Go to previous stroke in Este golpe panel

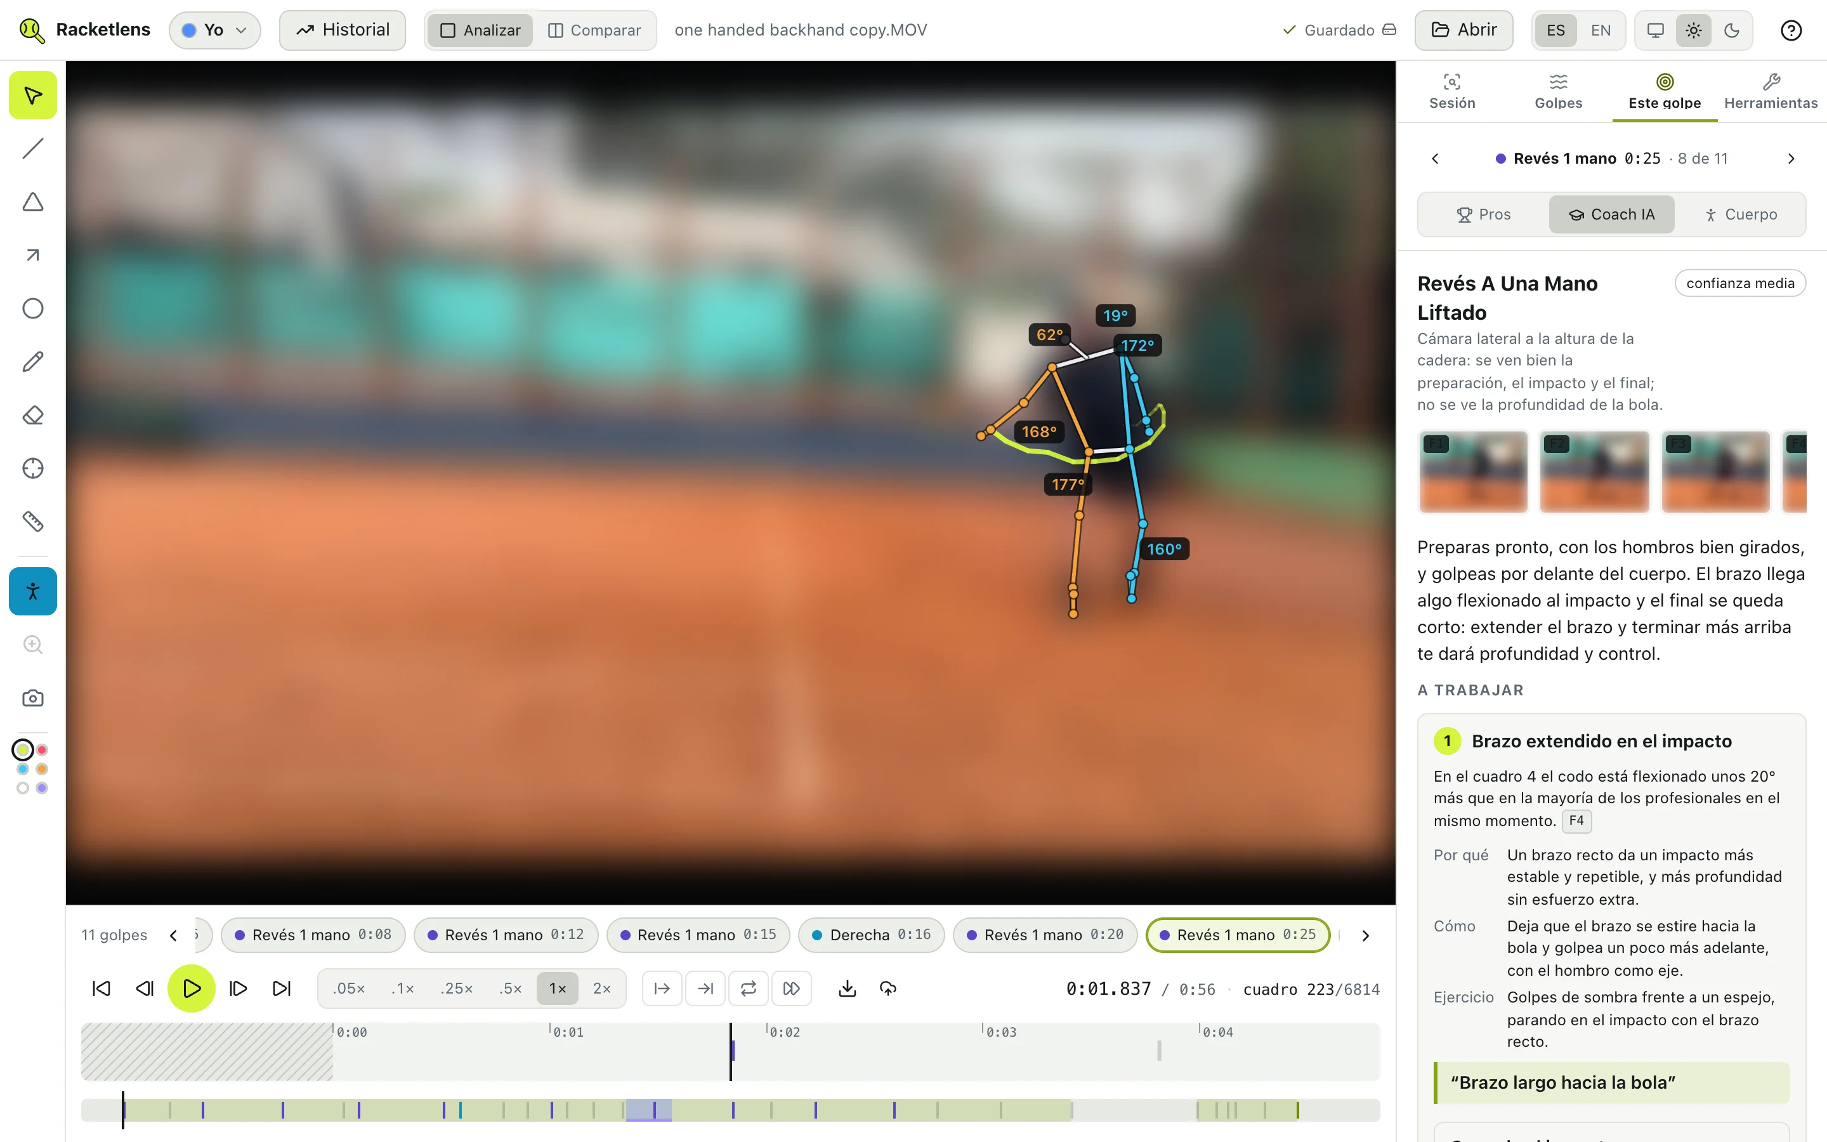1435,159
